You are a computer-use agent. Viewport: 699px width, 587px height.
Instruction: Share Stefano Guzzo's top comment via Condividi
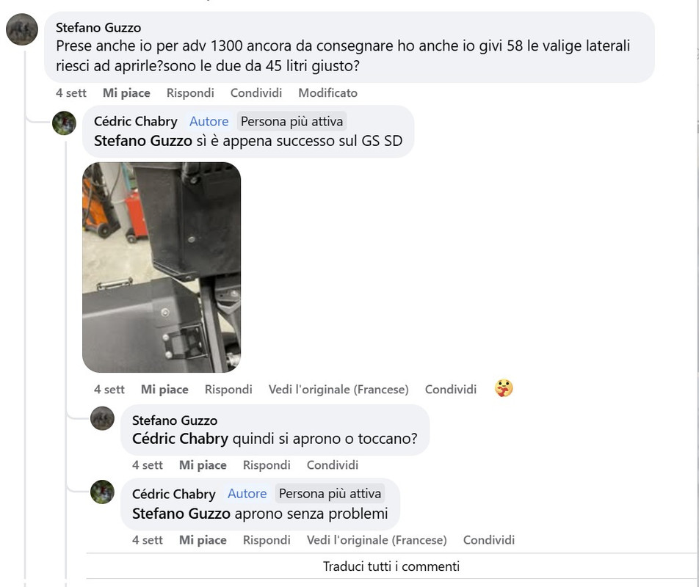(x=256, y=92)
